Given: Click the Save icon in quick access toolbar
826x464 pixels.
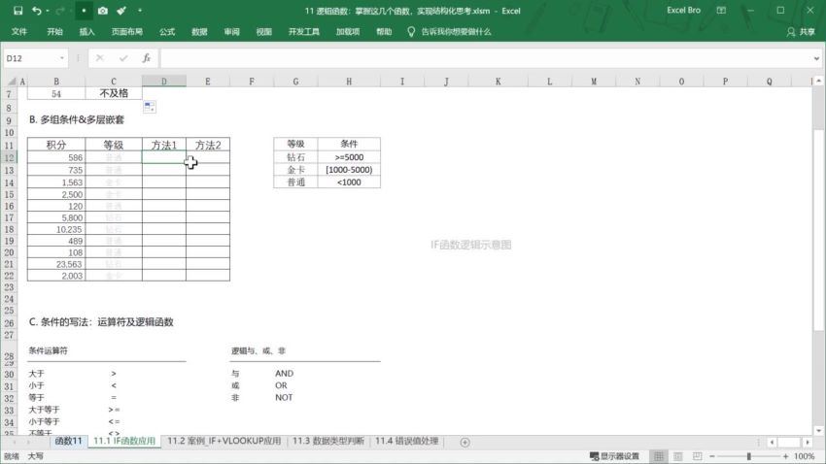Looking at the screenshot, I should tap(17, 11).
